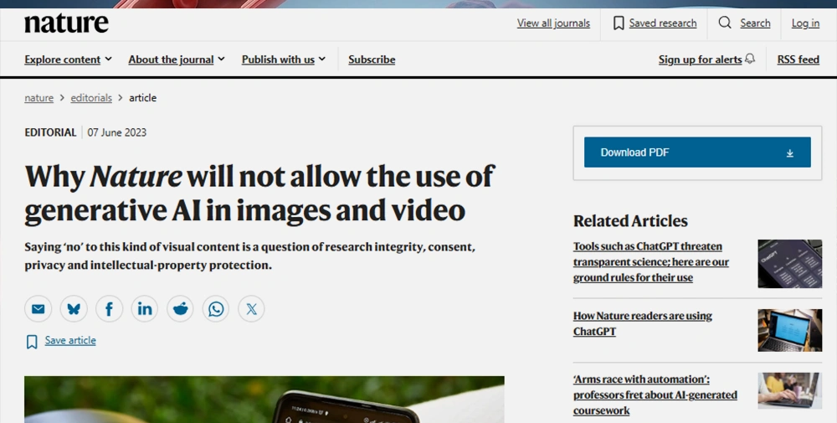837x423 pixels.
Task: Click thumbnail for ChatGPT ground rules article
Action: point(789,263)
